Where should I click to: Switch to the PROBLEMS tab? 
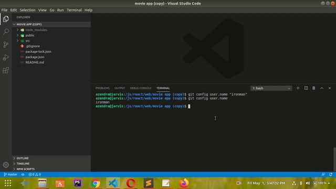[x=102, y=88]
